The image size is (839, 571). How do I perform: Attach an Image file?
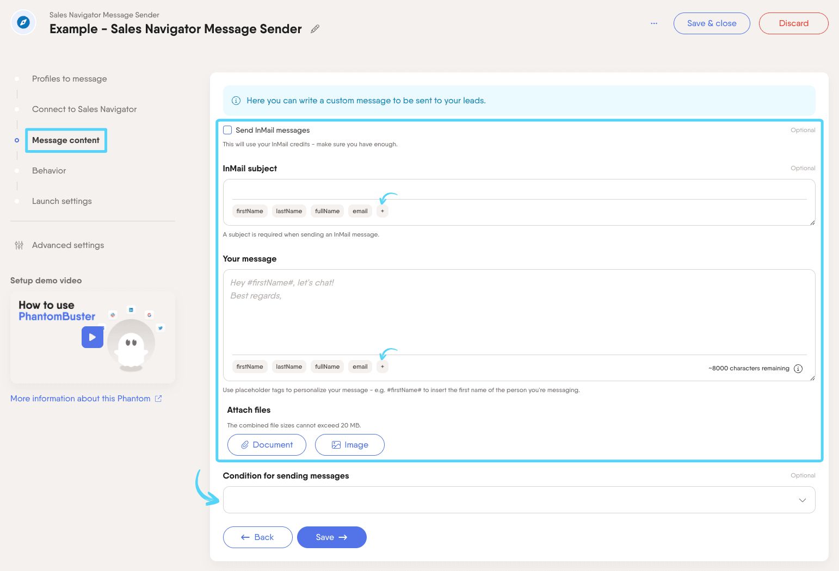[350, 445]
